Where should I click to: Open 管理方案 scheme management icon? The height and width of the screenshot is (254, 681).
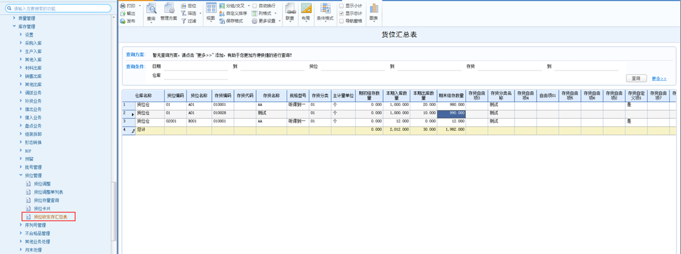point(168,8)
